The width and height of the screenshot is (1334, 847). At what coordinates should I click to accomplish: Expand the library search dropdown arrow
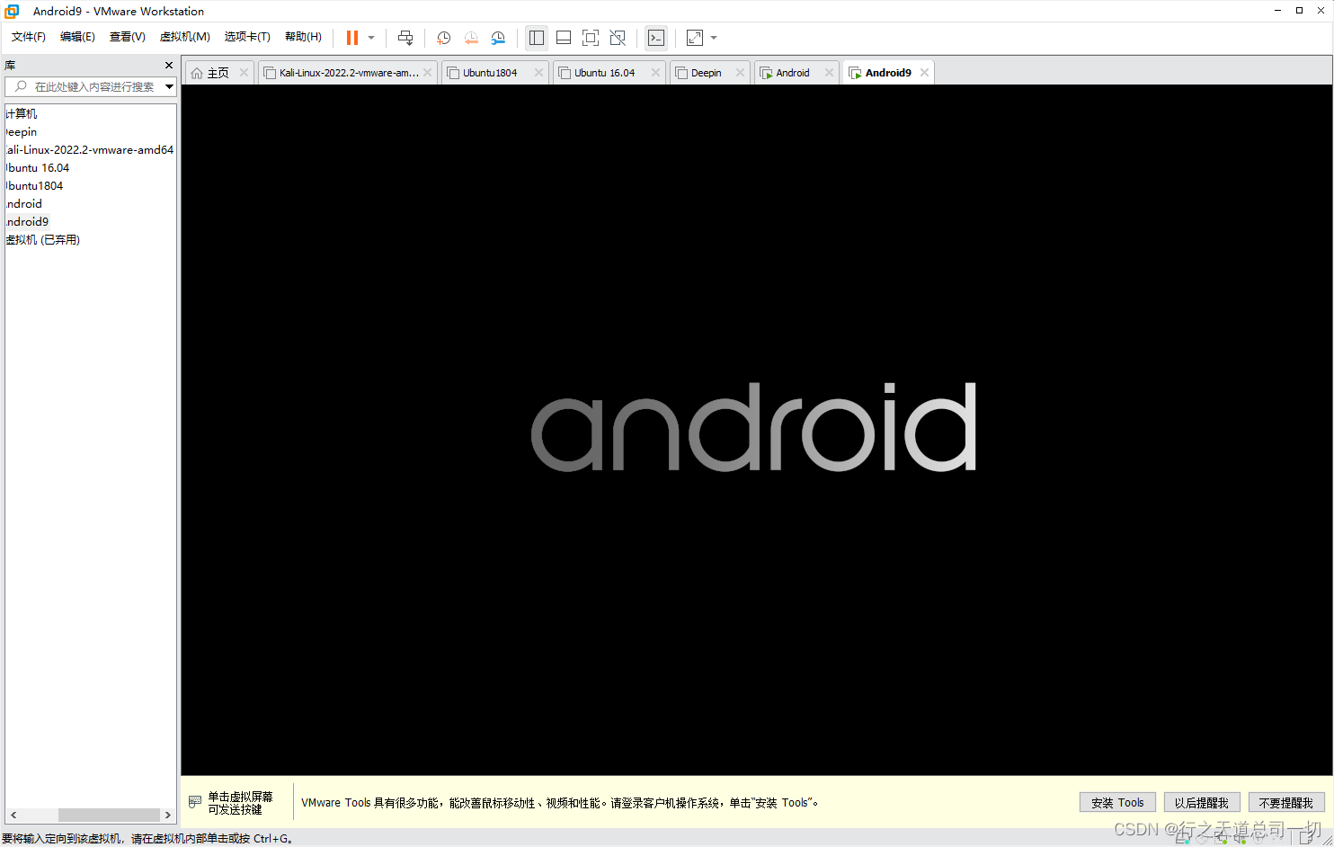(x=169, y=86)
